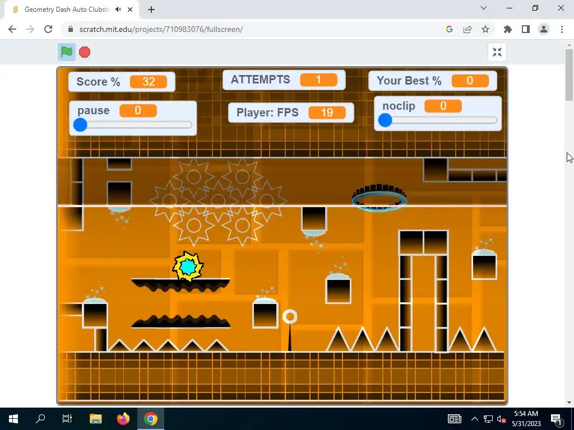The height and width of the screenshot is (430, 574).
Task: Click the page vertical scrollbar thumb
Action: click(570, 75)
